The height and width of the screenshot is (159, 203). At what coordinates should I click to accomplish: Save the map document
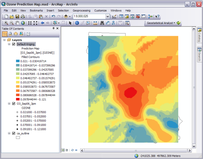(x=17, y=17)
